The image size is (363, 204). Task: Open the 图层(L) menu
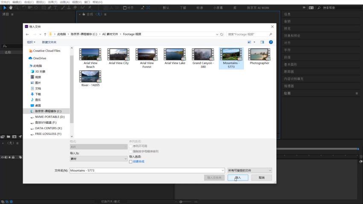41,2
